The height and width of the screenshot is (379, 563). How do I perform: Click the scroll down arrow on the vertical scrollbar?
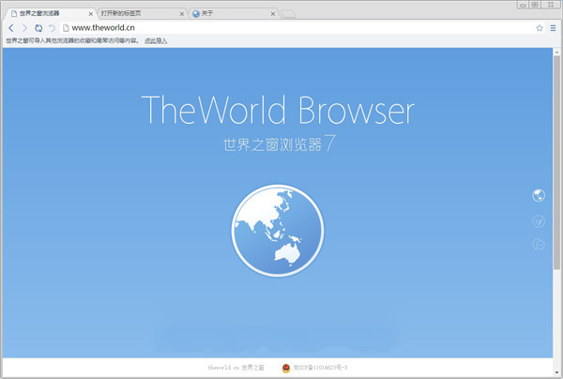(558, 374)
